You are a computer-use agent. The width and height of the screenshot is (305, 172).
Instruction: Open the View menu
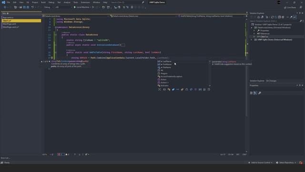pyautogui.click(x=21, y=2)
